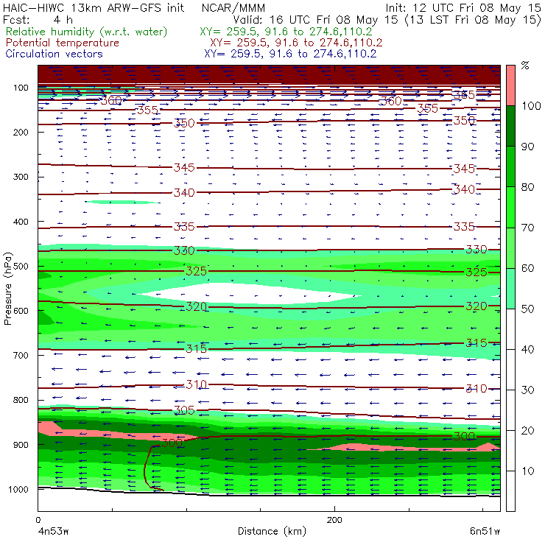Click the colorbar '10' tick label
The image size is (545, 545).
(x=527, y=471)
